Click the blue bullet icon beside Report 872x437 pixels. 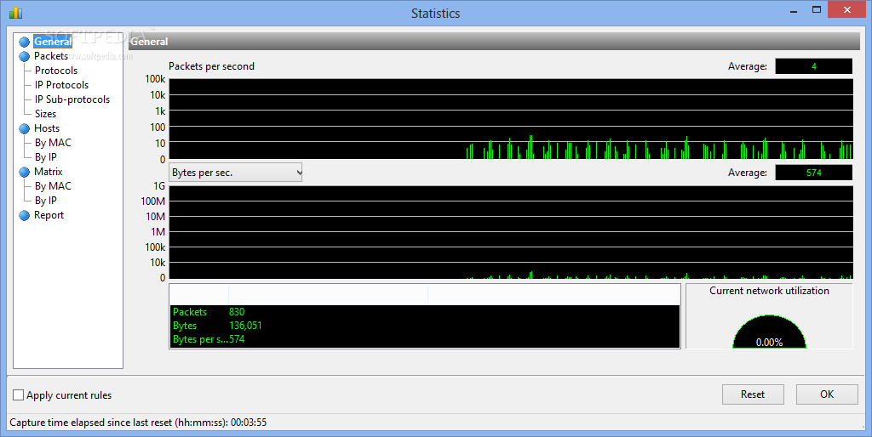24,215
